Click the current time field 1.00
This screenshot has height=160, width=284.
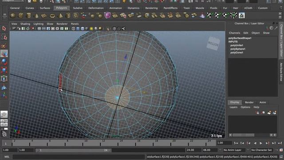[x=224, y=143]
